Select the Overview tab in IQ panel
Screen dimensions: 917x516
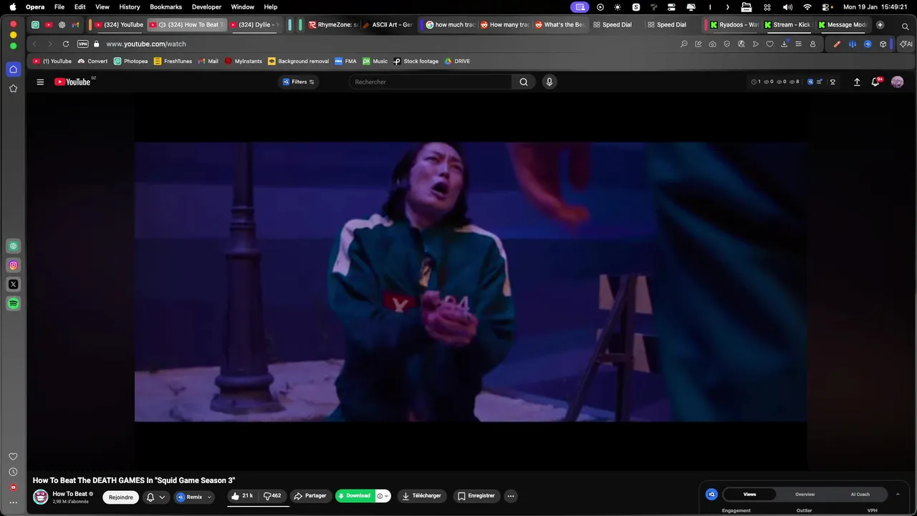point(805,494)
